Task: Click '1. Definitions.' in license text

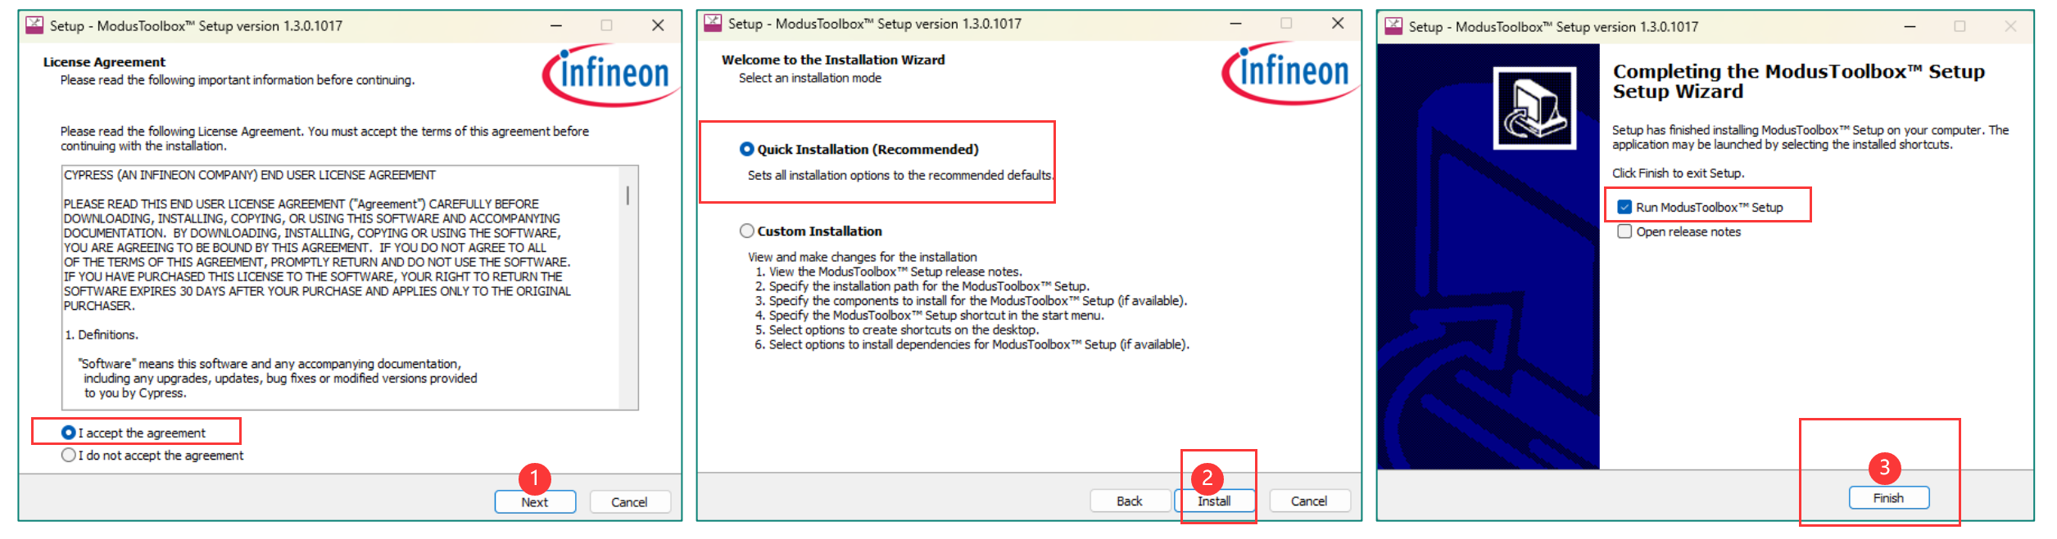Action: (102, 335)
